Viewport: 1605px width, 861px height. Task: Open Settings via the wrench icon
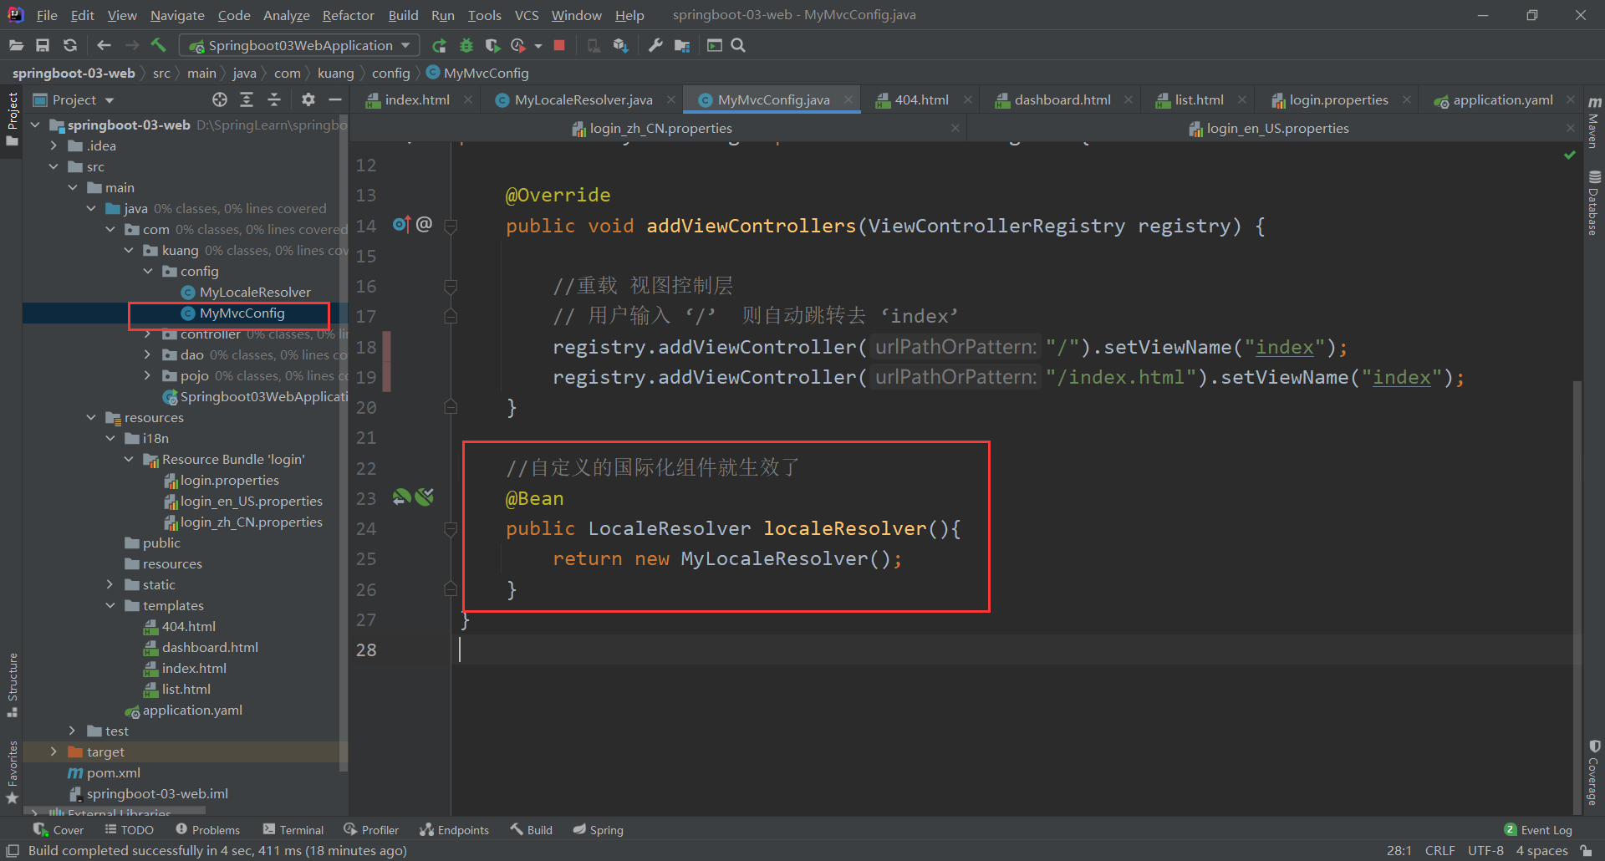point(655,45)
